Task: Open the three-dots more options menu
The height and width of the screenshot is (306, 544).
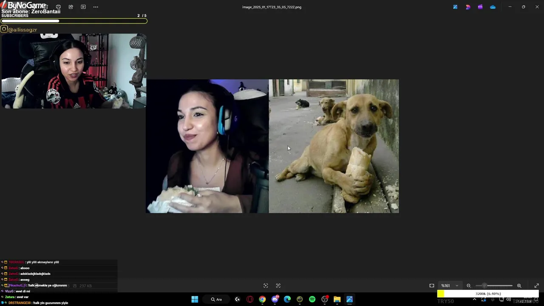Action: tap(96, 7)
